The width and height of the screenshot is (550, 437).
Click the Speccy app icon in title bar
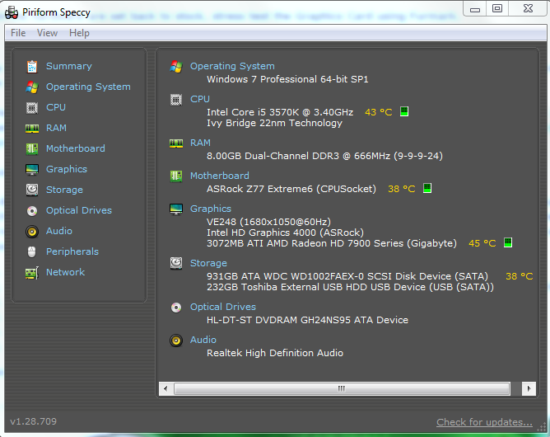[x=12, y=12]
